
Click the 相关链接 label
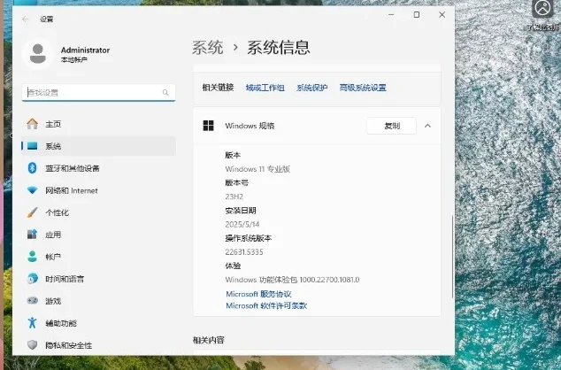pos(218,88)
